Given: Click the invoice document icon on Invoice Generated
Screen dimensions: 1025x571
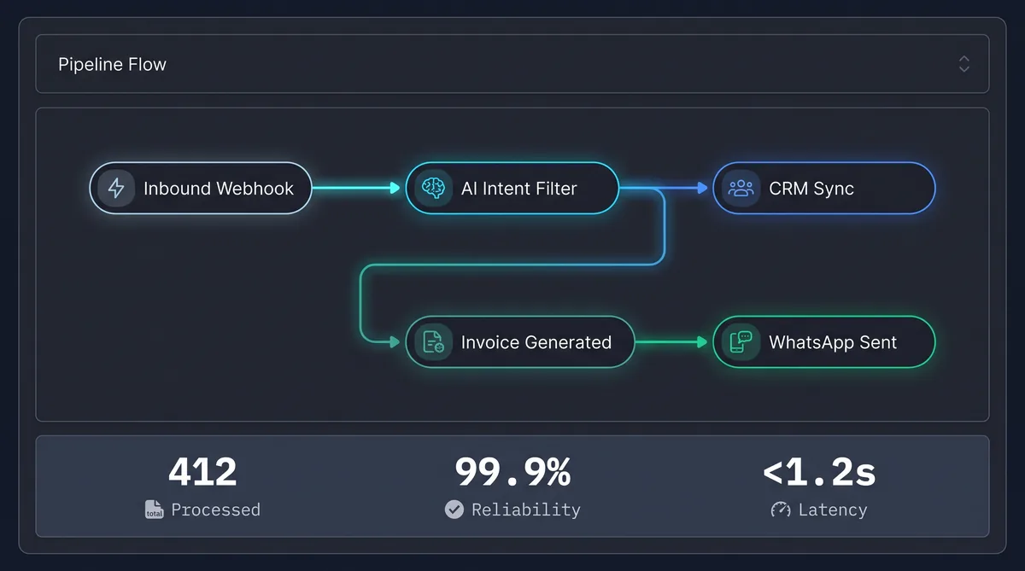Looking at the screenshot, I should point(434,342).
